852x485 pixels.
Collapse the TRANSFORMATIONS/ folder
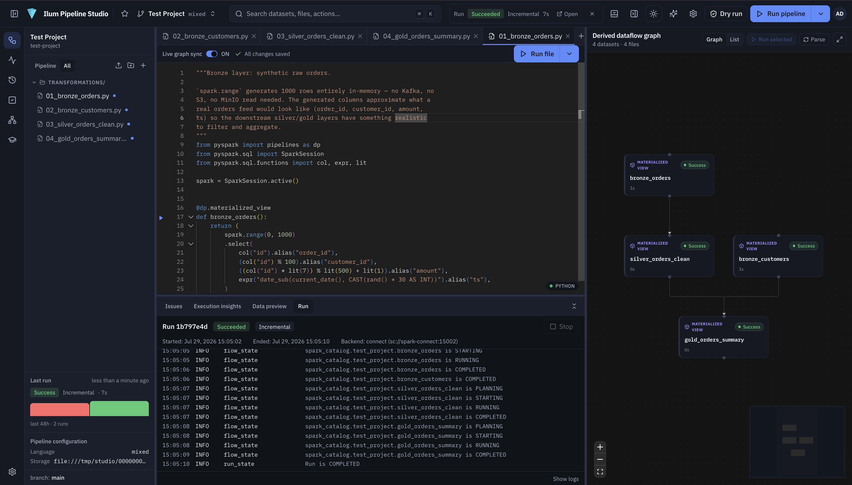click(x=34, y=82)
